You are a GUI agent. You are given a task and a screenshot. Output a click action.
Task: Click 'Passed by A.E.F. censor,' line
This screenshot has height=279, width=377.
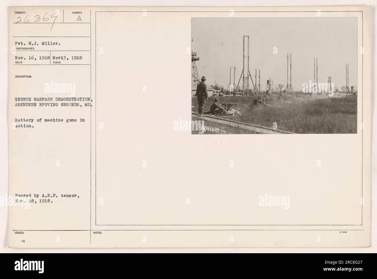coord(47,196)
